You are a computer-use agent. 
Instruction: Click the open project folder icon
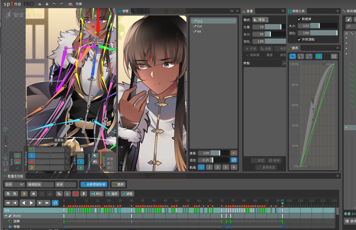40,4
